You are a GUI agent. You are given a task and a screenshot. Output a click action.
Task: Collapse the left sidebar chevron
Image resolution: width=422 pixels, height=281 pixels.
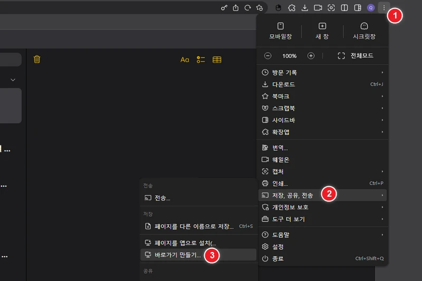point(13,80)
